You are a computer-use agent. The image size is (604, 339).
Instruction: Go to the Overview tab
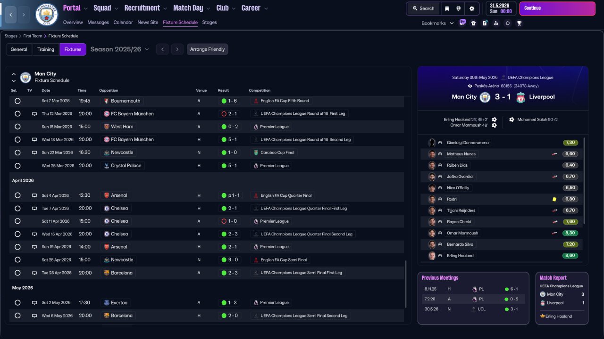[73, 22]
